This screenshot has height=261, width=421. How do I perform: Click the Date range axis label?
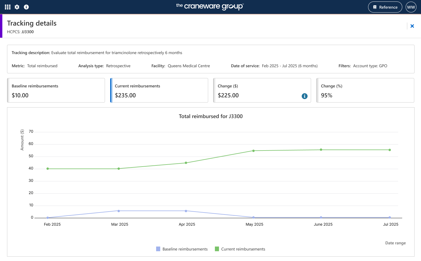[396, 243]
